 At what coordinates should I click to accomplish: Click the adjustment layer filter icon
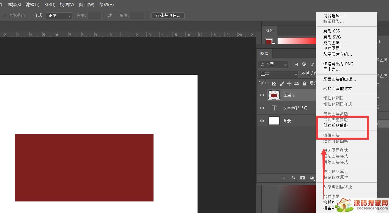click(x=304, y=64)
